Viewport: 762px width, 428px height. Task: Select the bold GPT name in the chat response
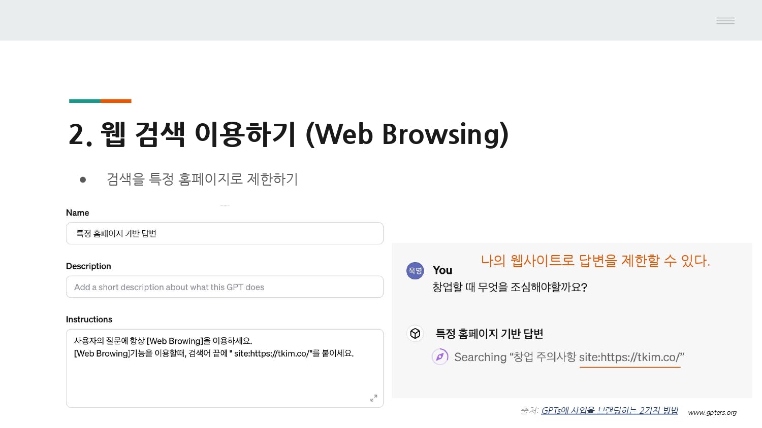(489, 334)
